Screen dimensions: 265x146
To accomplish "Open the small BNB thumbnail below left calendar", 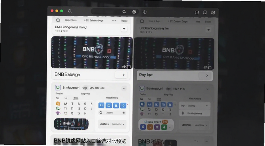I will pyautogui.click(x=71, y=124).
